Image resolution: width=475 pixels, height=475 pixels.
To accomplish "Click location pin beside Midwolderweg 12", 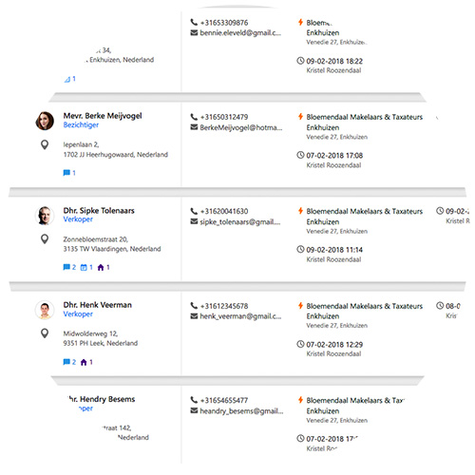I will pos(45,333).
